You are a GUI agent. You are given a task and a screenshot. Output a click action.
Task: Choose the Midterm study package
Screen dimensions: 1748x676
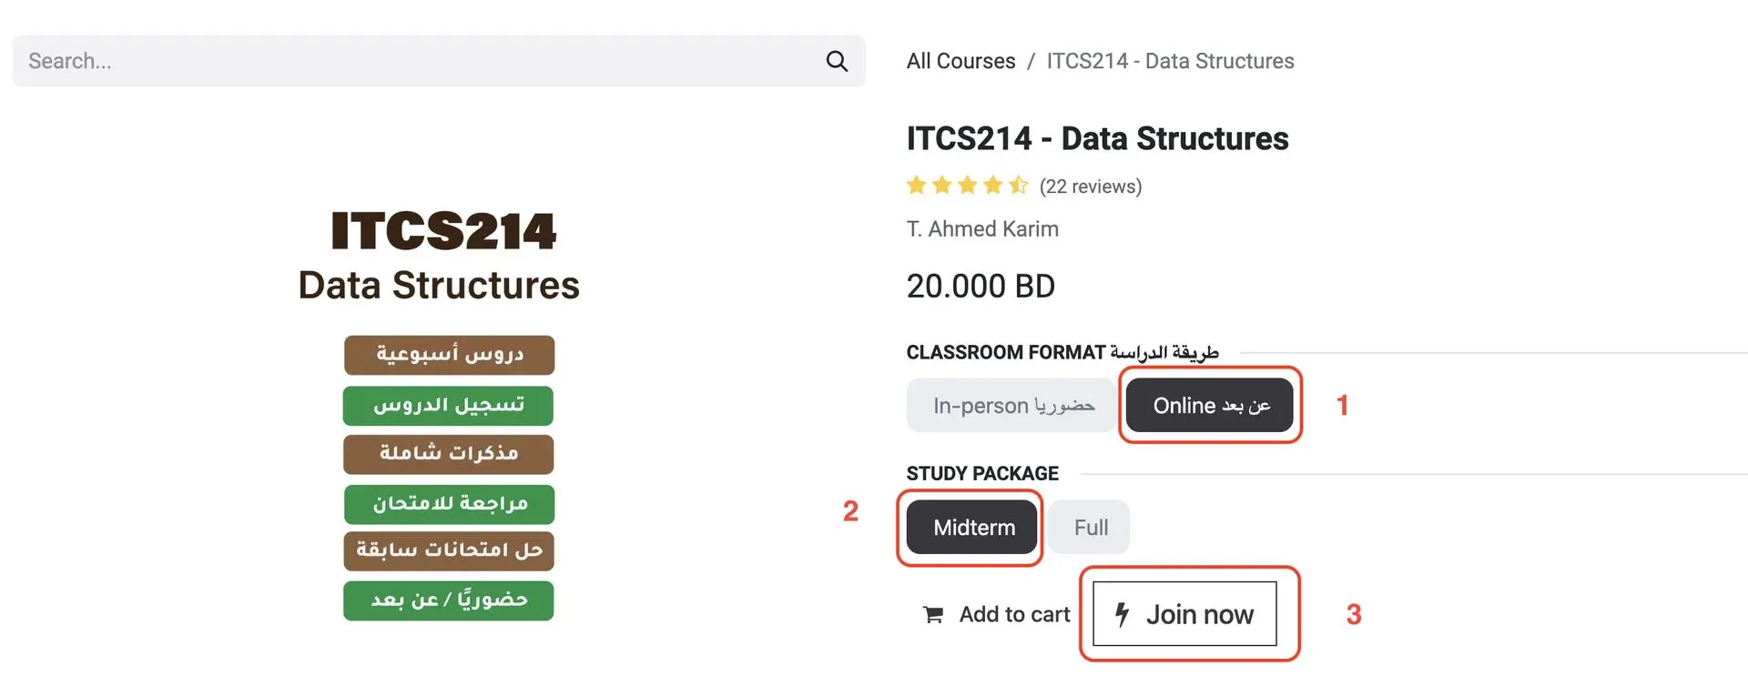pos(972,528)
